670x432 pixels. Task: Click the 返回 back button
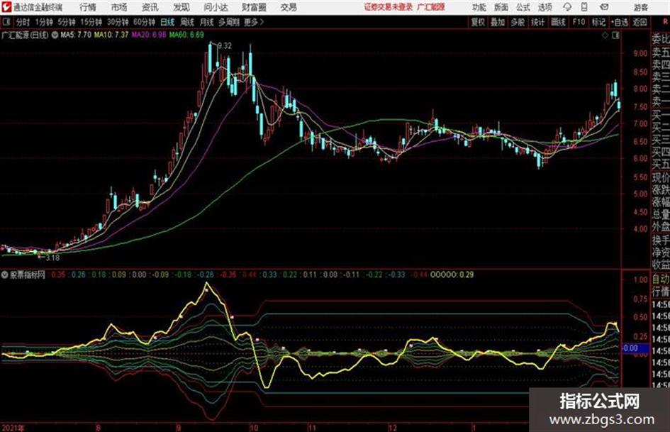pos(640,22)
